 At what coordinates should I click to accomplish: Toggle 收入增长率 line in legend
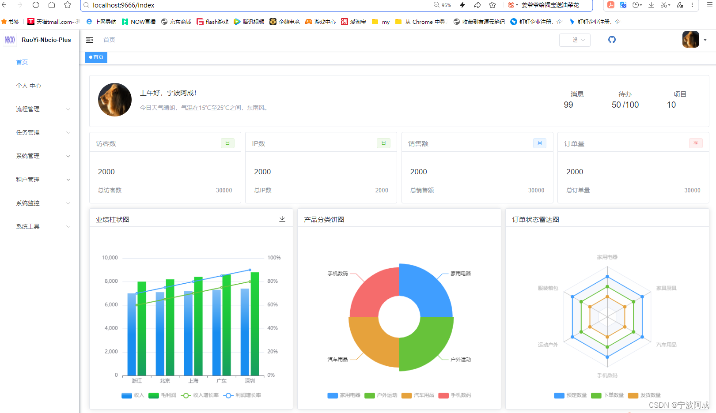pos(200,395)
